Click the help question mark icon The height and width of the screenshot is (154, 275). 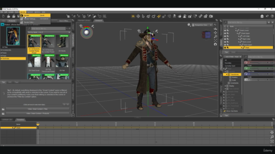click(272, 16)
